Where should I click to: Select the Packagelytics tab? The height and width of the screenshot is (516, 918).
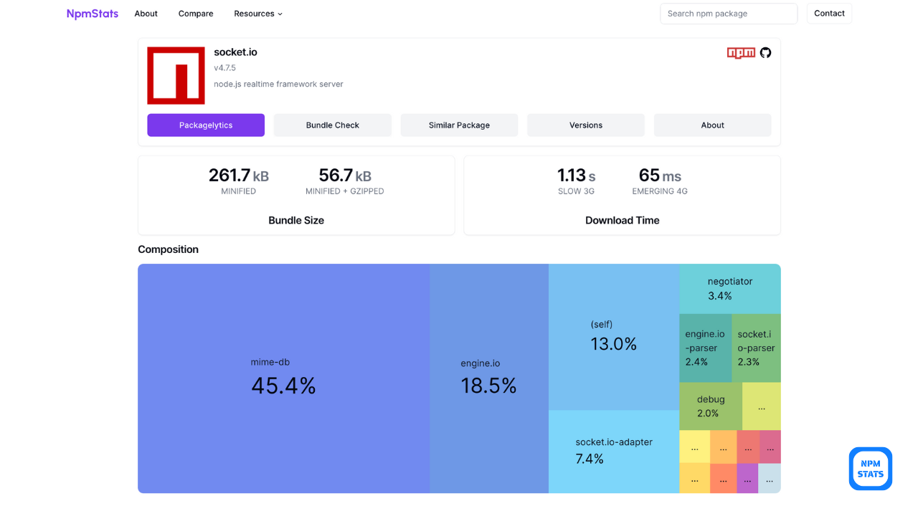[206, 125]
